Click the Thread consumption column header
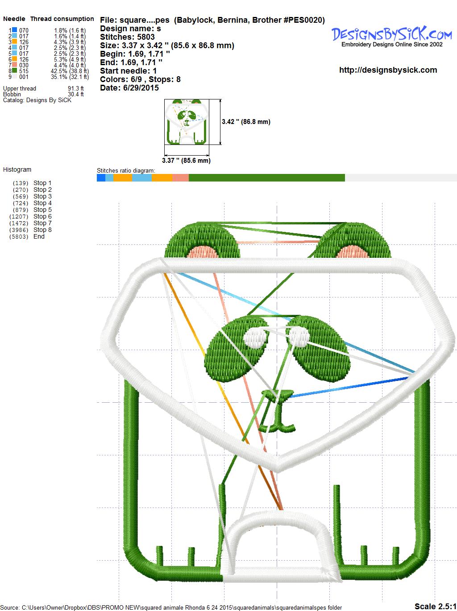 [62, 19]
